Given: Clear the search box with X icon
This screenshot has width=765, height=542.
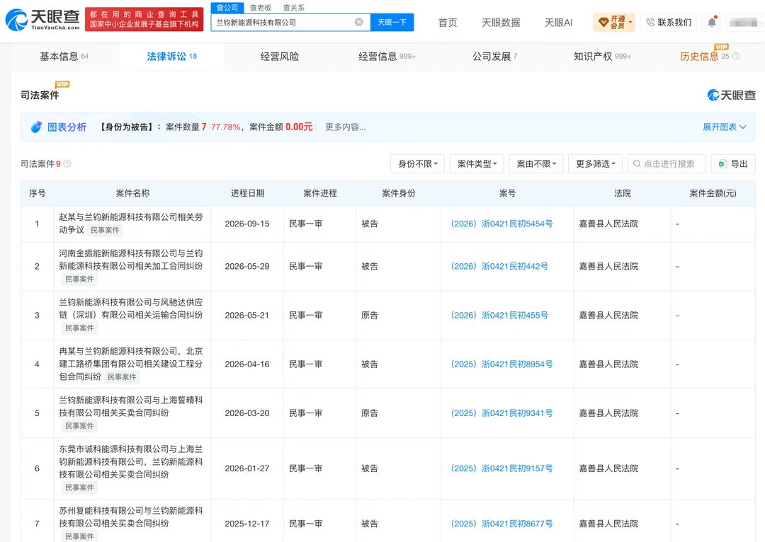Looking at the screenshot, I should tap(358, 22).
